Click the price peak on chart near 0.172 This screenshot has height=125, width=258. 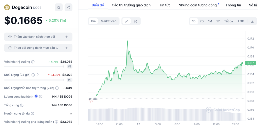[x=127, y=41]
